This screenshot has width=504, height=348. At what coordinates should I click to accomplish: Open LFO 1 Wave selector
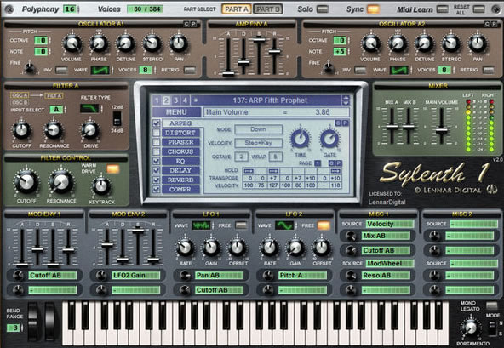click(x=201, y=225)
